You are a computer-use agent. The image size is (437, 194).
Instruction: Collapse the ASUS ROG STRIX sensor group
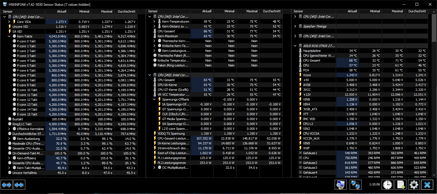(x=295, y=46)
